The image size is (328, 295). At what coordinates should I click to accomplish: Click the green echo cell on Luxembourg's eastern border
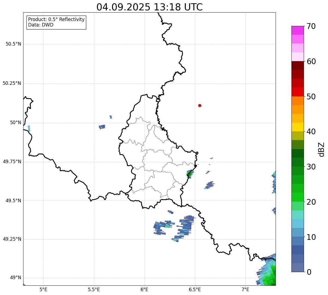[189, 174]
